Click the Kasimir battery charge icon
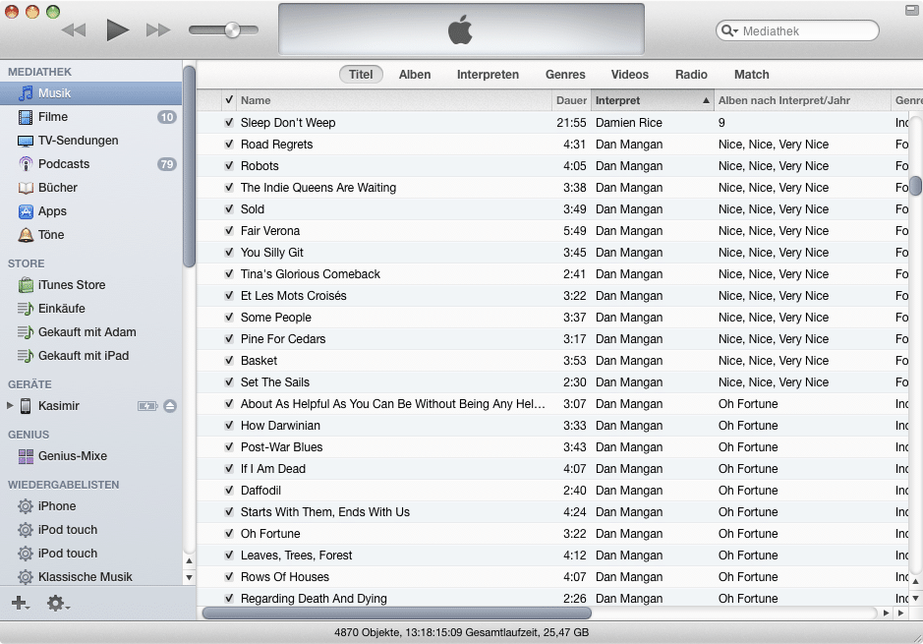 147,406
